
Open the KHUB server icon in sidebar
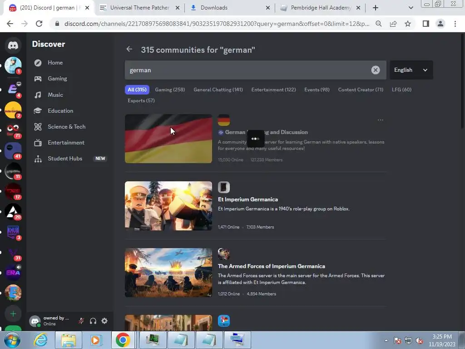13,232
